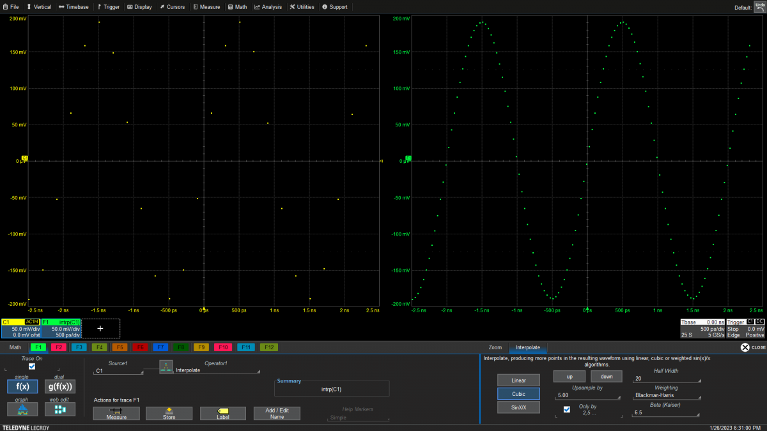Click the Measure action button
This screenshot has width=767, height=431.
click(x=116, y=414)
